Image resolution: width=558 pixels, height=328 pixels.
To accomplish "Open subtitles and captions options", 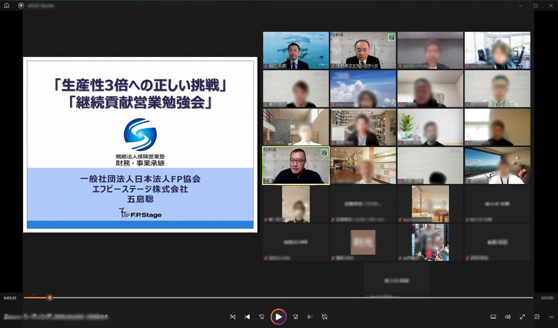I will (x=493, y=317).
